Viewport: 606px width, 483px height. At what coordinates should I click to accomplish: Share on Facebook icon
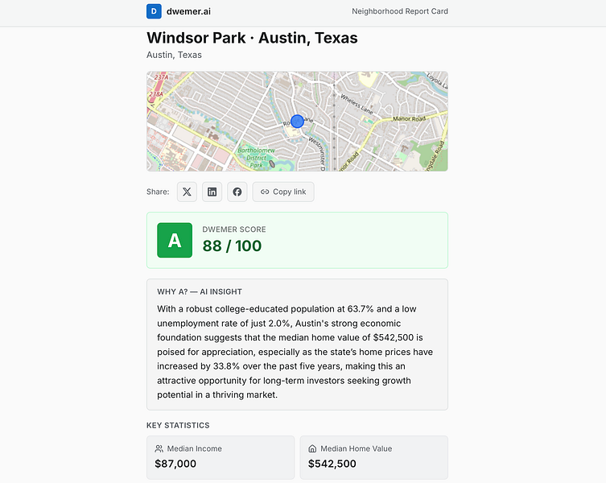tap(237, 192)
